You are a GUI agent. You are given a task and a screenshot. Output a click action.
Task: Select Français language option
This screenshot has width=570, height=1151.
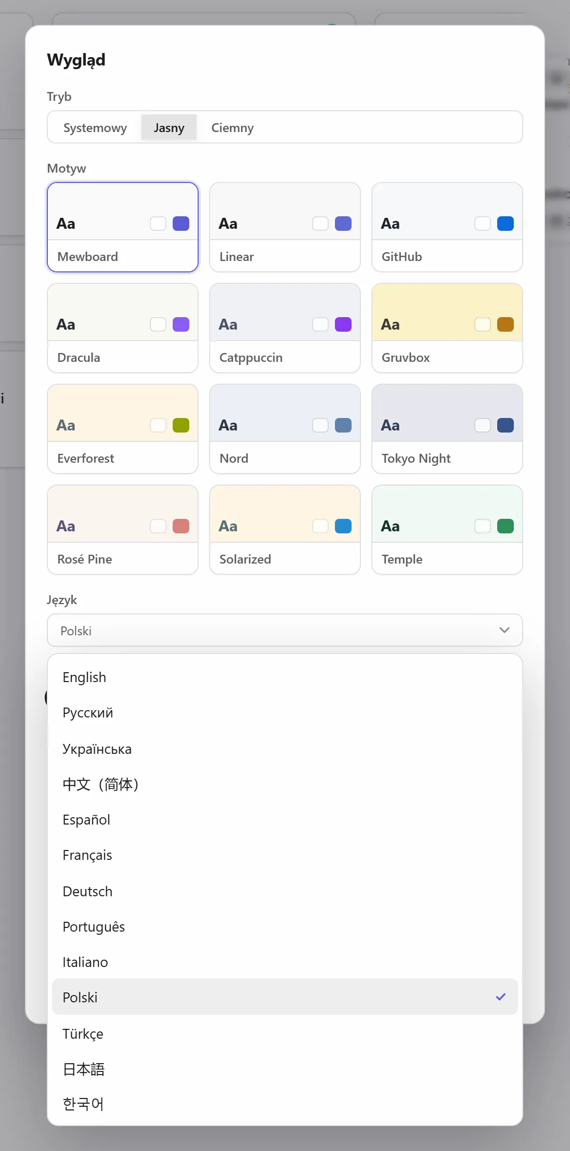pos(285,855)
